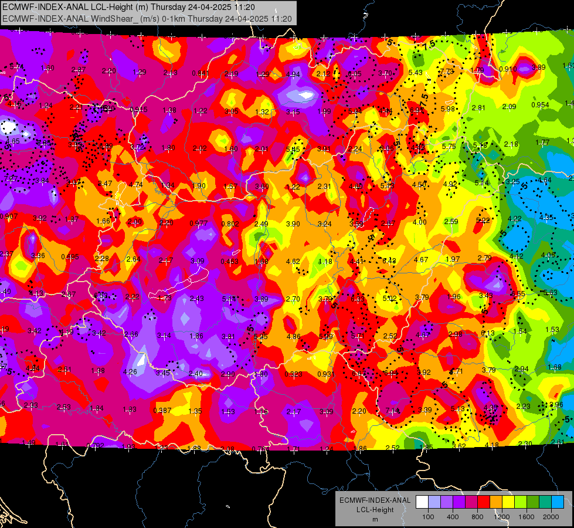The height and width of the screenshot is (528, 574).
Task: Click the LCL-Height title line in header
Action: point(129,7)
